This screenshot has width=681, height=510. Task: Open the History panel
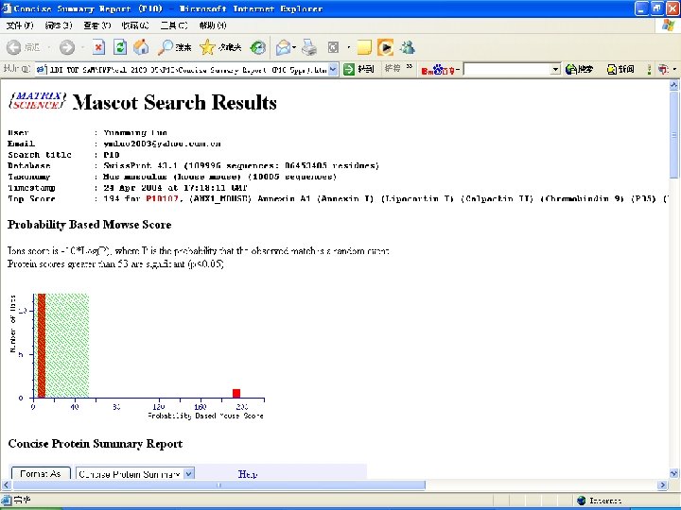coord(258,47)
